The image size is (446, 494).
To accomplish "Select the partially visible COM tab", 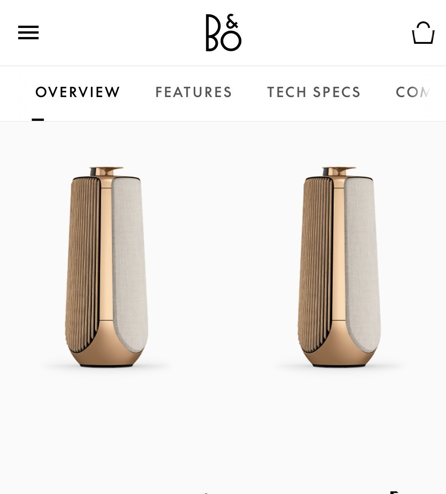I will point(413,92).
